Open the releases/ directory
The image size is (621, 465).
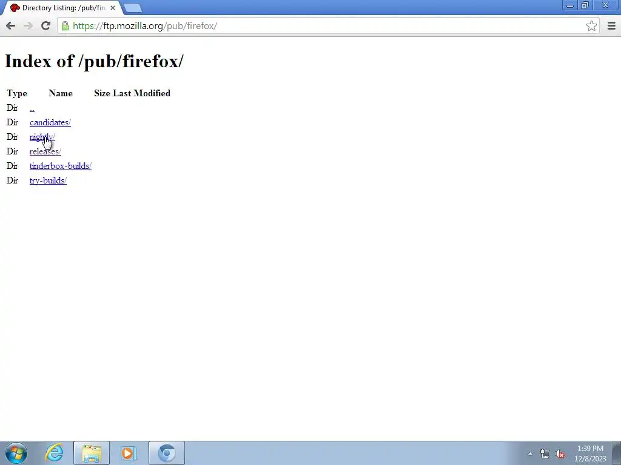45,151
